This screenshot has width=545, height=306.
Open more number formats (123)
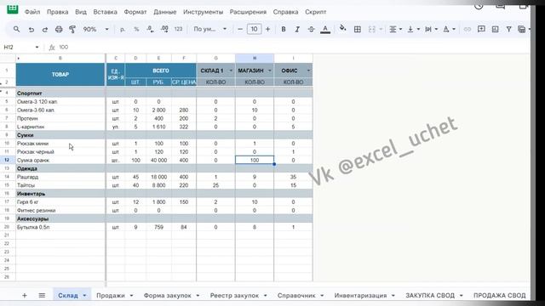pyautogui.click(x=178, y=30)
